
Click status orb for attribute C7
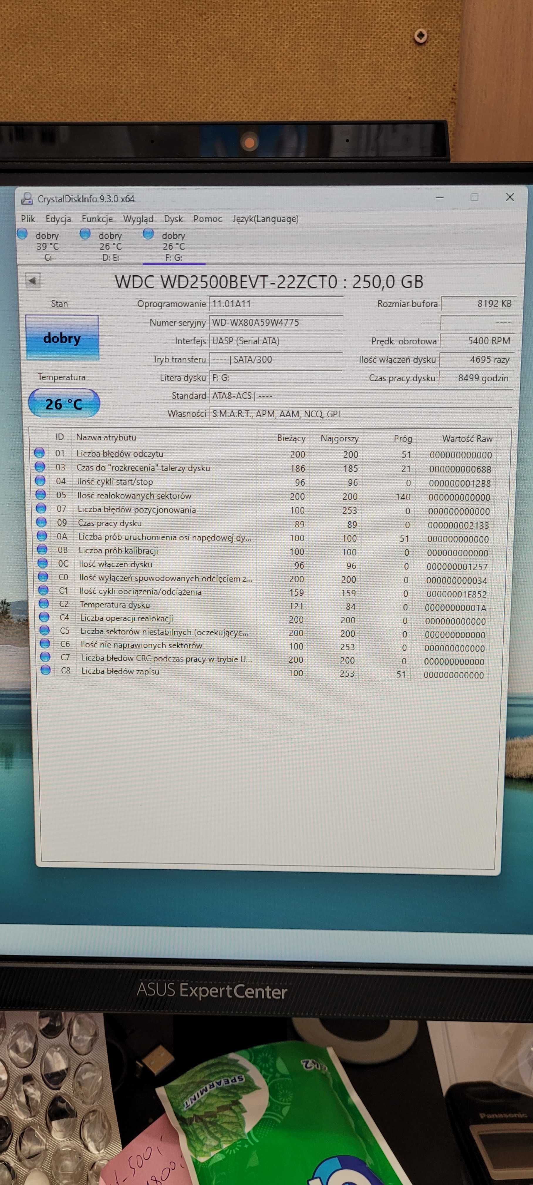click(x=45, y=657)
